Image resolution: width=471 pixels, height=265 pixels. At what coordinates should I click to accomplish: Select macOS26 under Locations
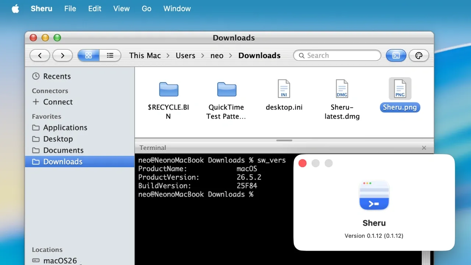(x=79, y=261)
